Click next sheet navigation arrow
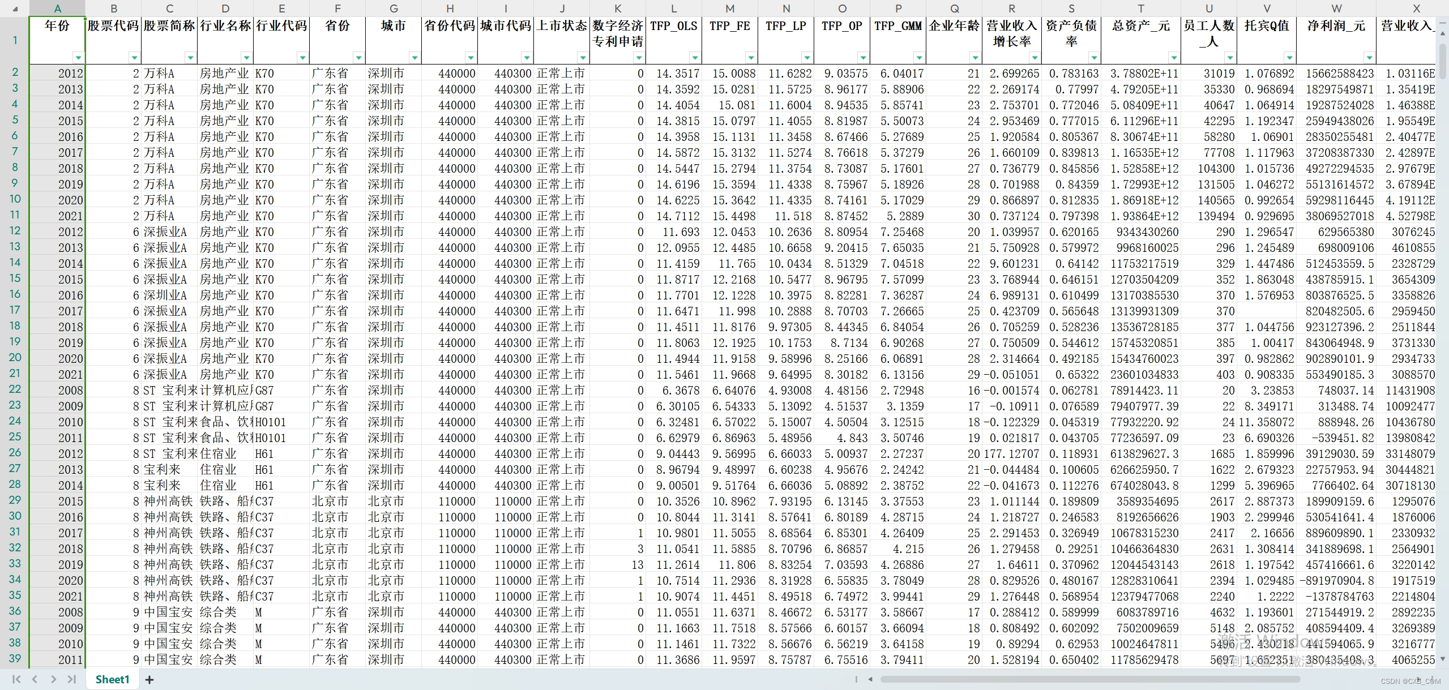The width and height of the screenshot is (1449, 690). (53, 679)
